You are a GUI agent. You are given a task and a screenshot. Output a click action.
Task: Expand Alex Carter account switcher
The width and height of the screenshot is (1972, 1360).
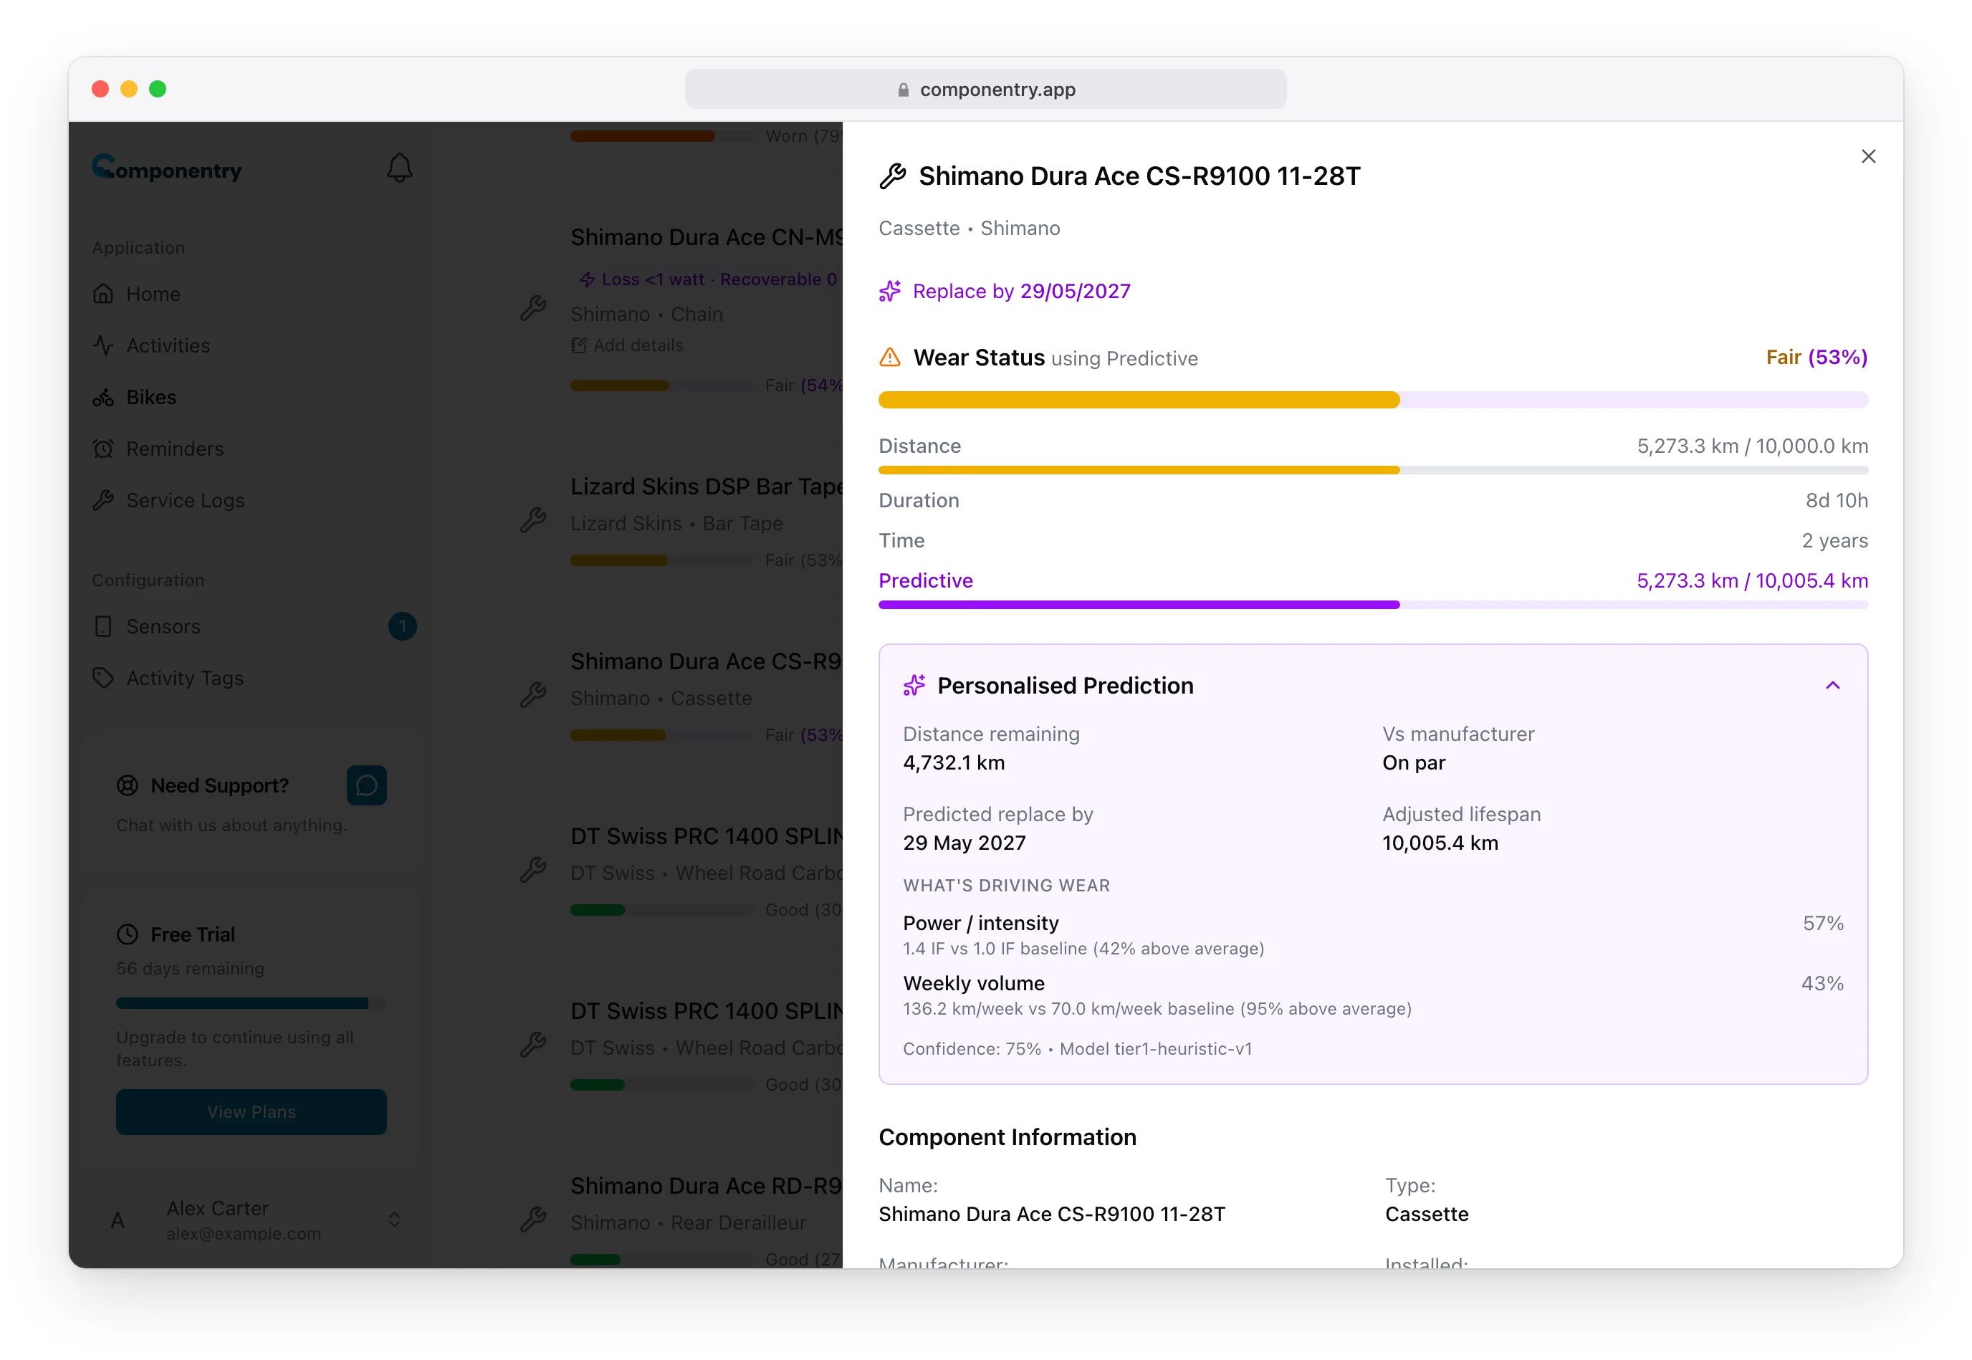coord(395,1220)
